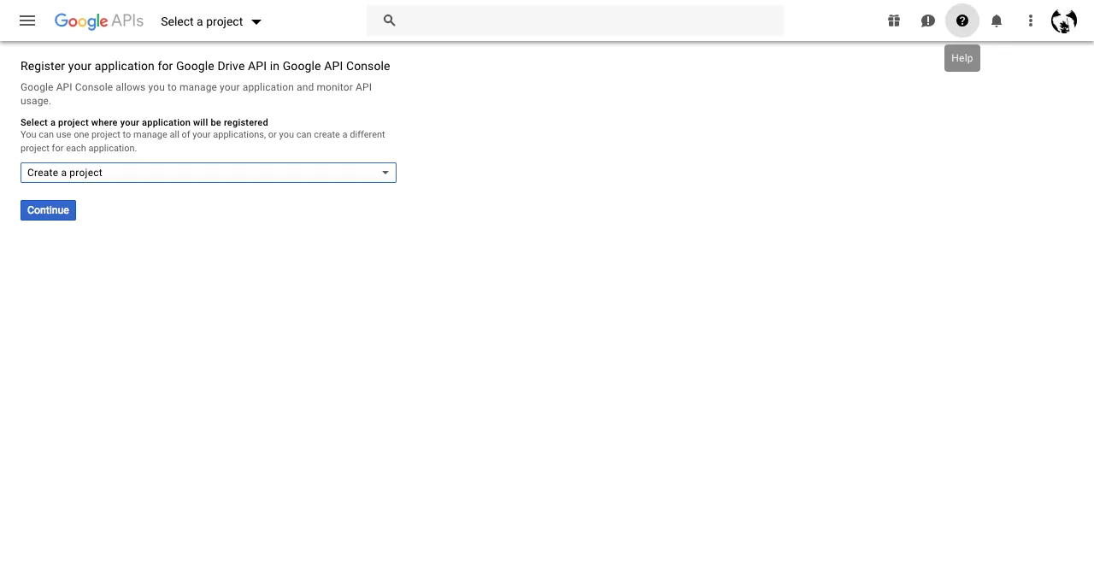This screenshot has width=1094, height=565.
Task: Open the Help question mark icon
Action: click(x=962, y=21)
